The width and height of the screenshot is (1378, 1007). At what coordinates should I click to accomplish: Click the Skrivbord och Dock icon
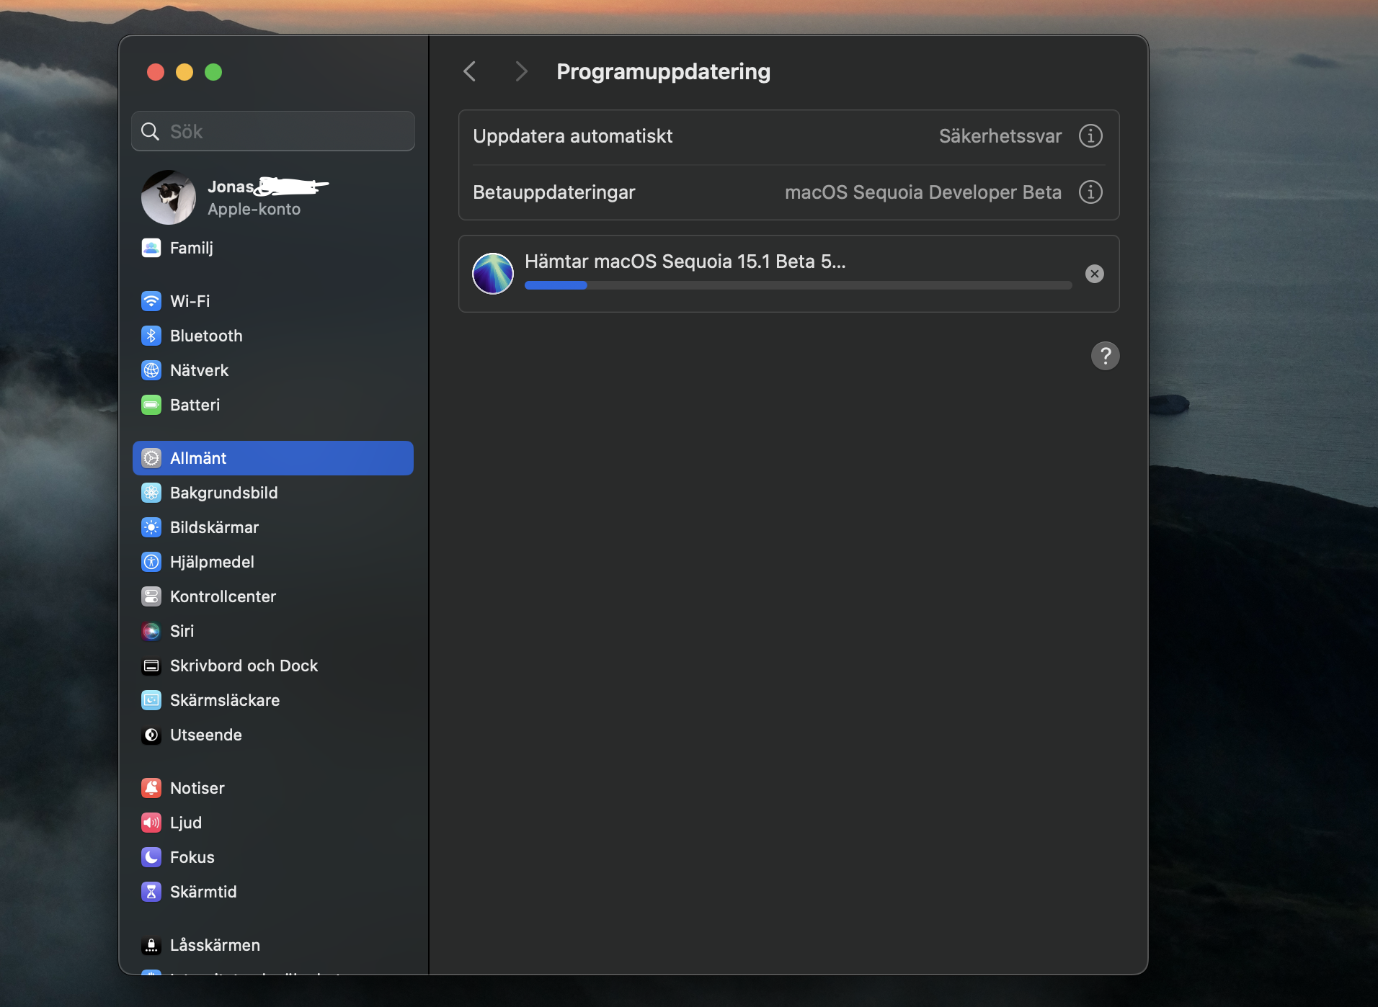point(151,666)
